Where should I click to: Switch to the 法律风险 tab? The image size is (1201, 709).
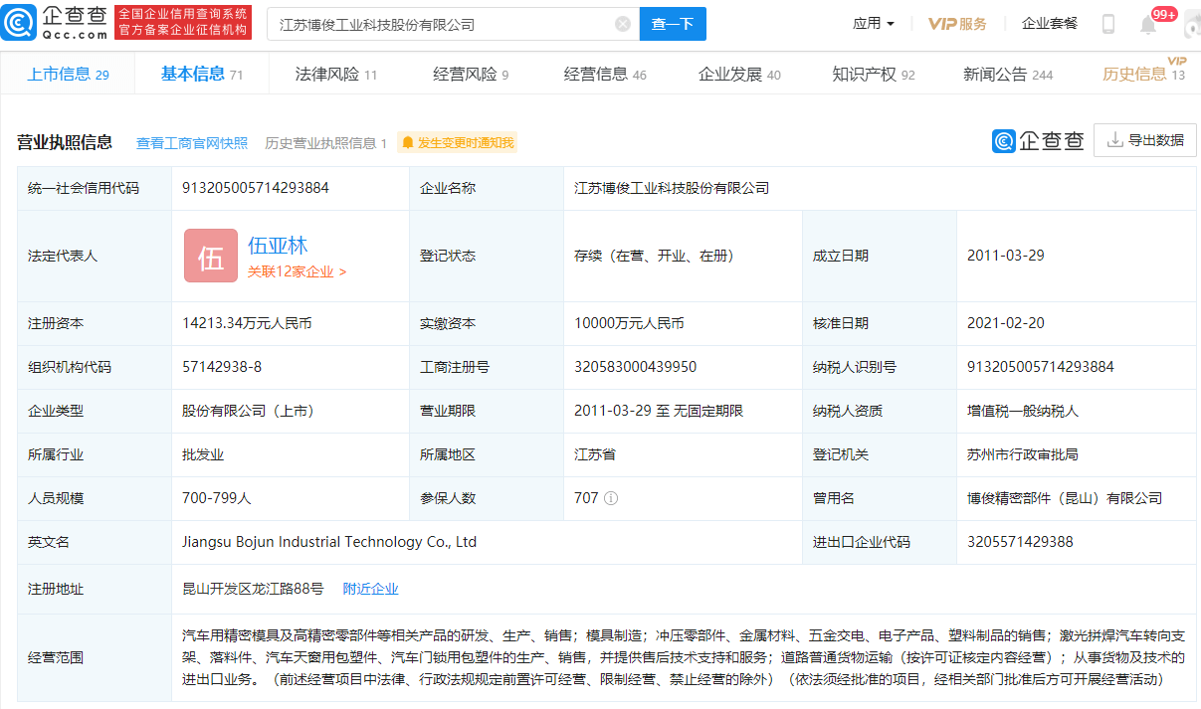tap(336, 75)
